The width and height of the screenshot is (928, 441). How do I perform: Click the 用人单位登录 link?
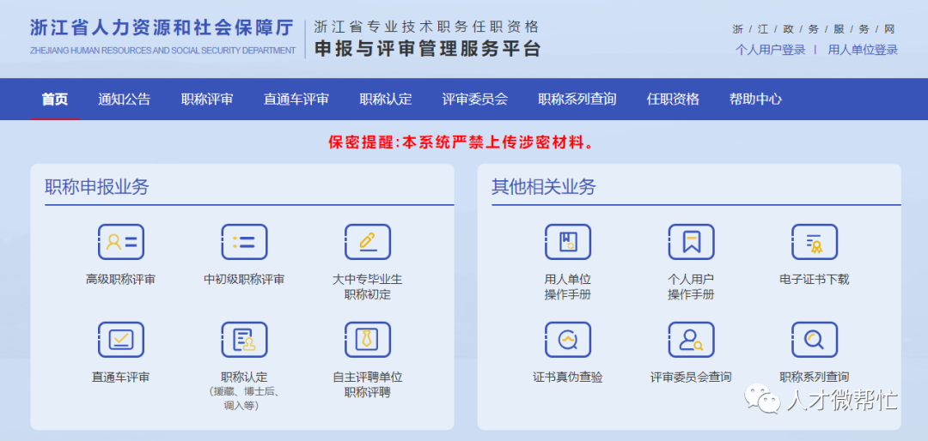(x=863, y=50)
